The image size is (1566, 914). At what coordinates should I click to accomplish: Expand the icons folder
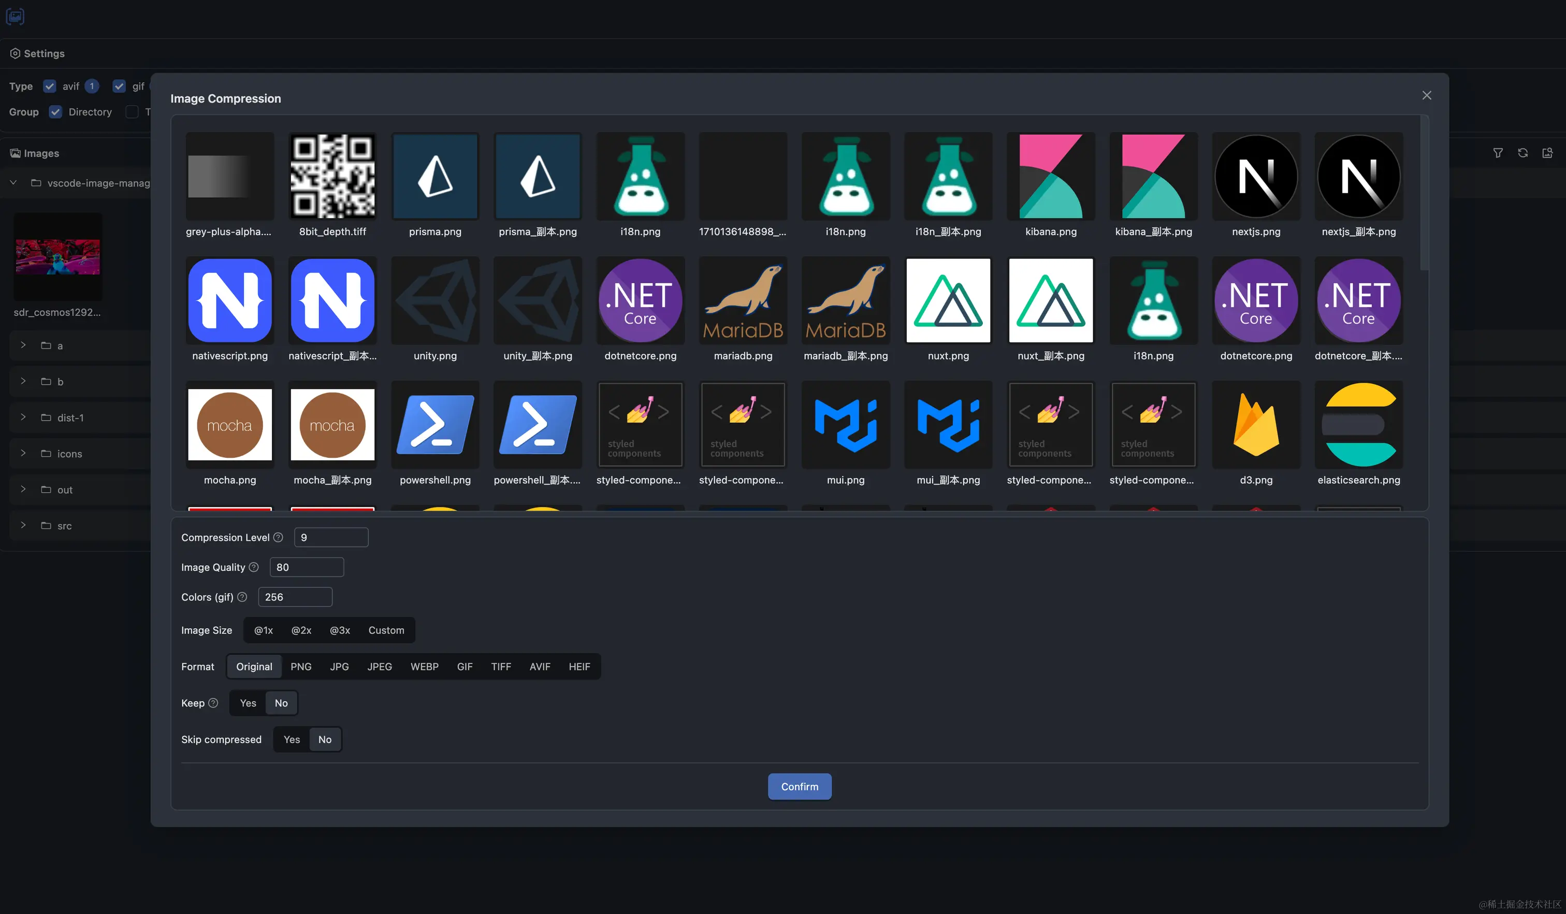point(23,454)
